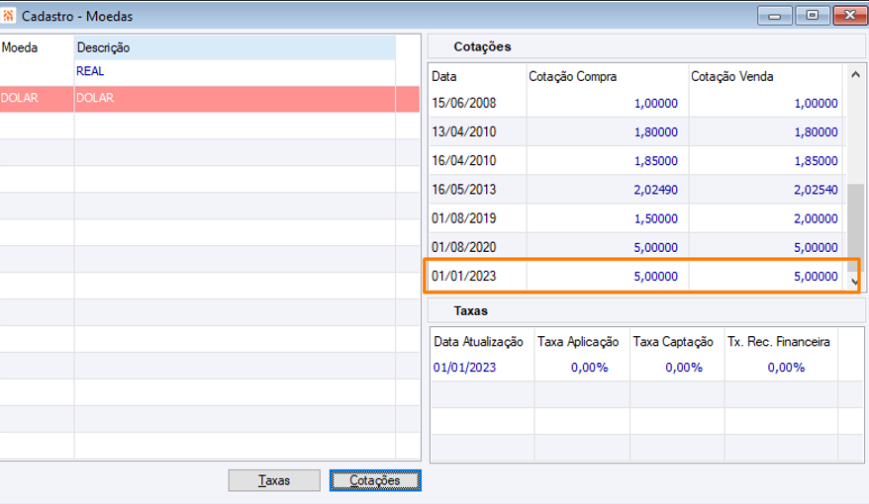Select the 16/05/2013 date cell
Viewport: 869px width, 504px height.
[478, 190]
